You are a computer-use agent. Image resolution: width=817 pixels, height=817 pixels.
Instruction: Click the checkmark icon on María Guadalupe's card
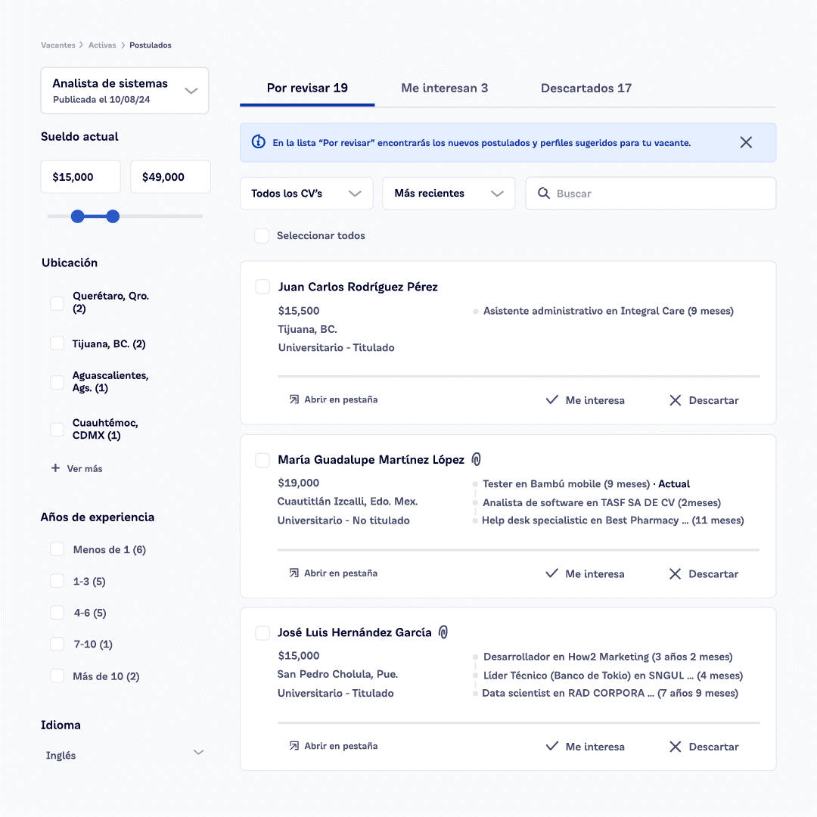coord(552,573)
